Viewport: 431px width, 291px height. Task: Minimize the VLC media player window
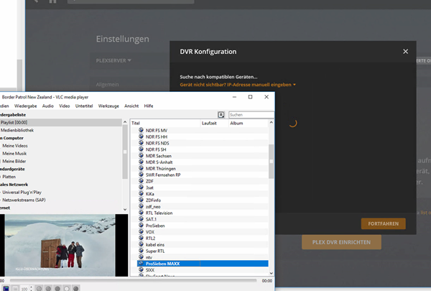tap(234, 97)
